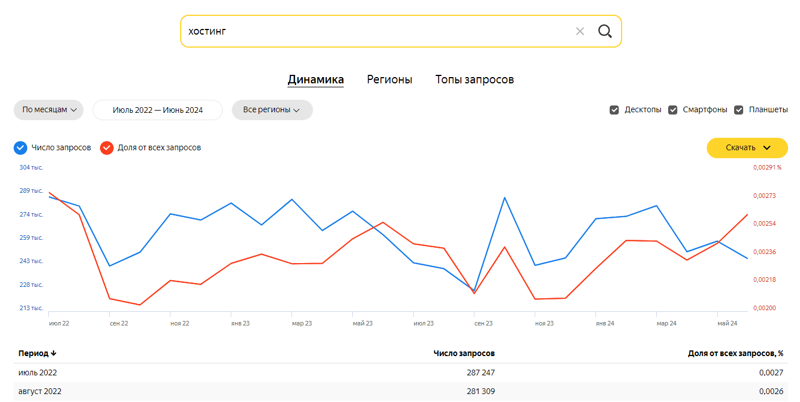Expand the Все регионы dropdown
Image resolution: width=800 pixels, height=402 pixels.
pyautogui.click(x=272, y=110)
